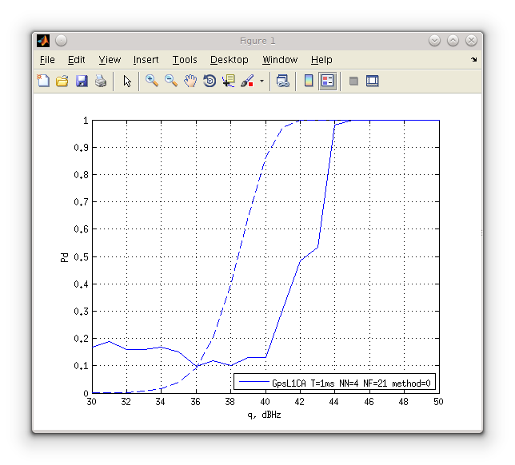
Task: Select the Zoom Out magnifier tool
Action: (170, 81)
